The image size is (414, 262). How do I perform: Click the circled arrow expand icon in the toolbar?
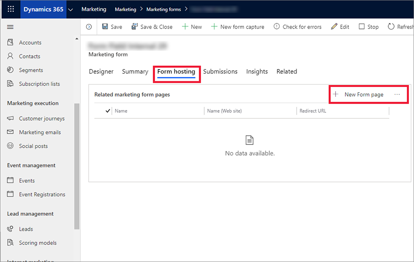click(89, 27)
